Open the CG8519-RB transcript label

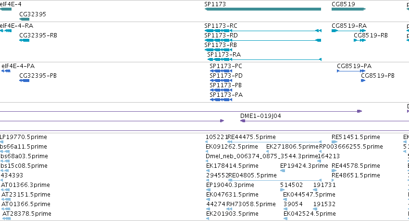pyautogui.click(x=371, y=35)
